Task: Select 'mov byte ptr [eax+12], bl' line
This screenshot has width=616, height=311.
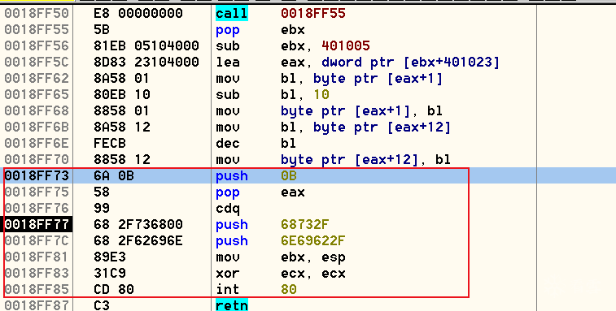Action: tap(333, 160)
